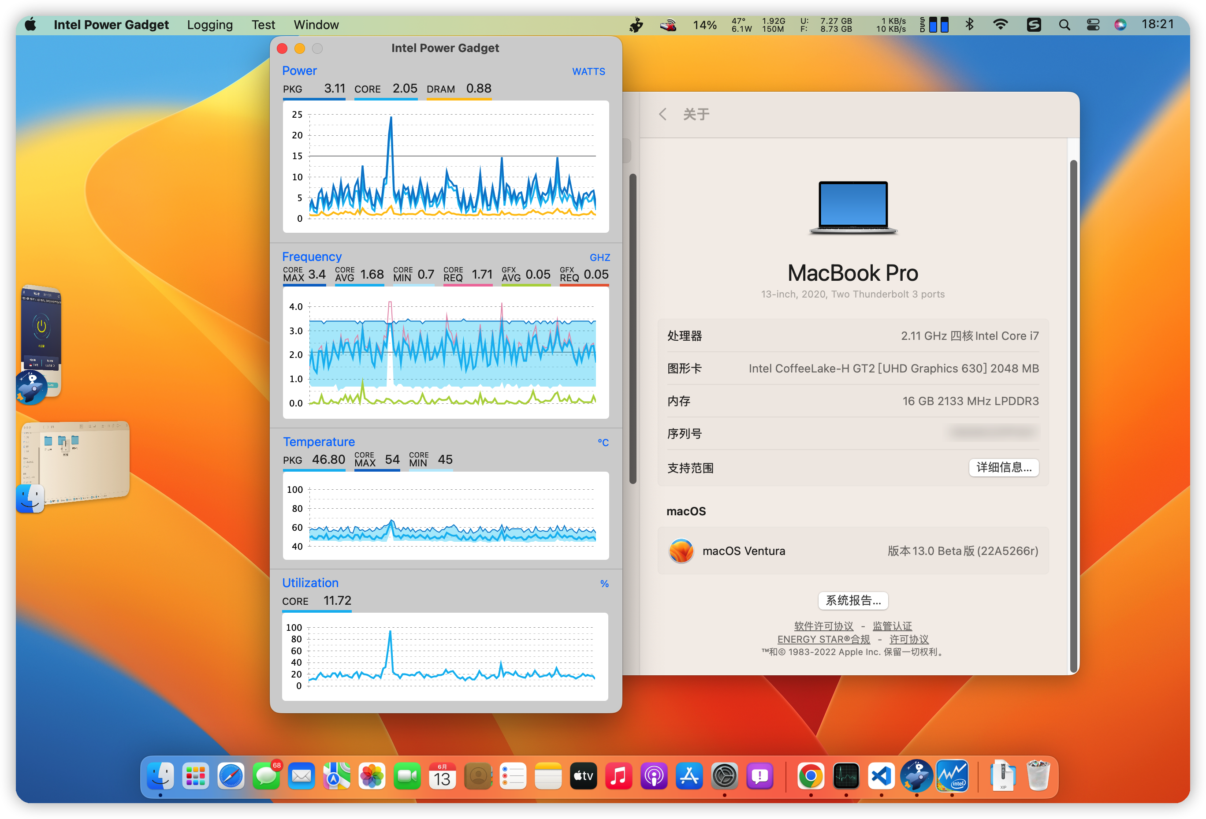Open the Test menu
Image resolution: width=1206 pixels, height=819 pixels.
(263, 24)
